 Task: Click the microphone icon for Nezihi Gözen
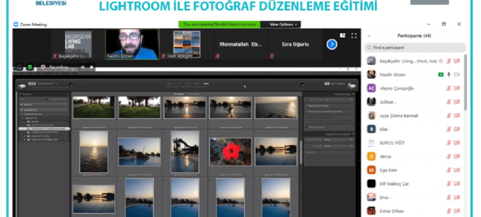449,75
